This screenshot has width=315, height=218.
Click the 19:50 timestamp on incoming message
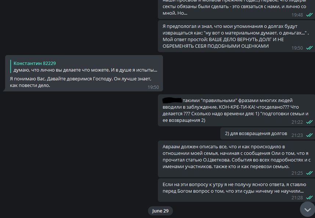pyautogui.click(x=153, y=87)
